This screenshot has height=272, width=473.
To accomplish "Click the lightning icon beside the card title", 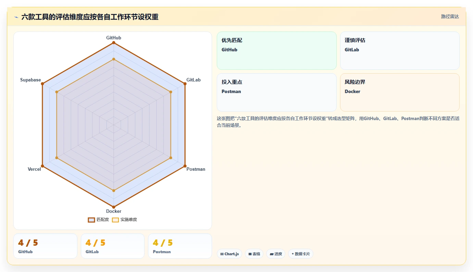I will pos(16,17).
